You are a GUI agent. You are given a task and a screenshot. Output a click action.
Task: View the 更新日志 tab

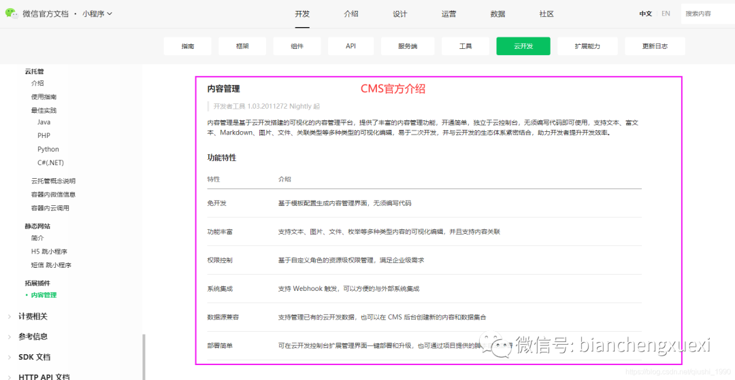pos(655,46)
